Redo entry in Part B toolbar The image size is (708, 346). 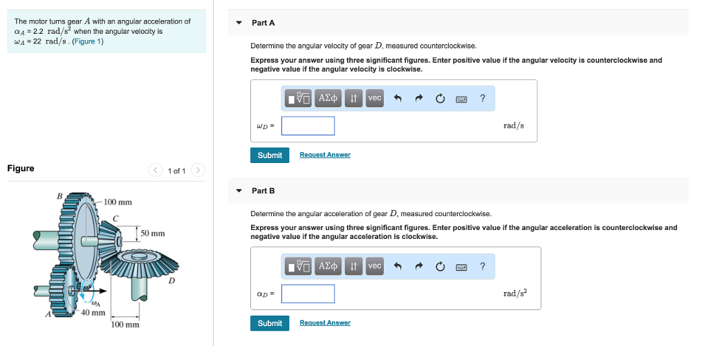pos(419,267)
